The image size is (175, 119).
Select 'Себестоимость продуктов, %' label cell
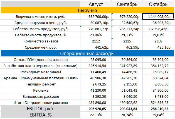tap(41, 35)
